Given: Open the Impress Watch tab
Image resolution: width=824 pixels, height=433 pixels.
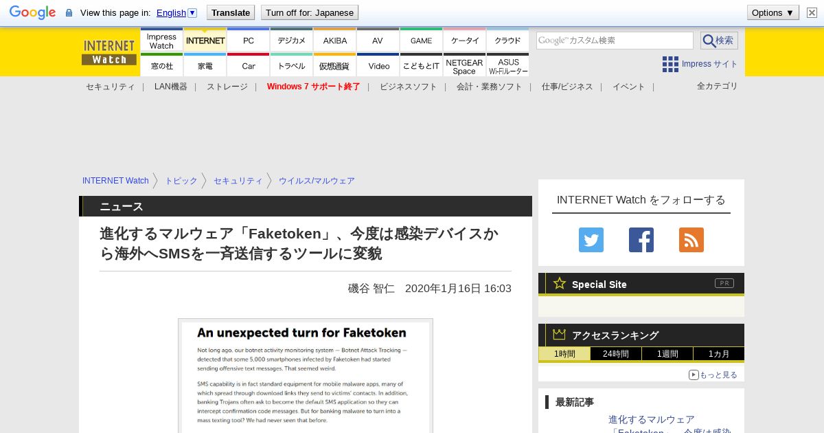Looking at the screenshot, I should [161, 41].
